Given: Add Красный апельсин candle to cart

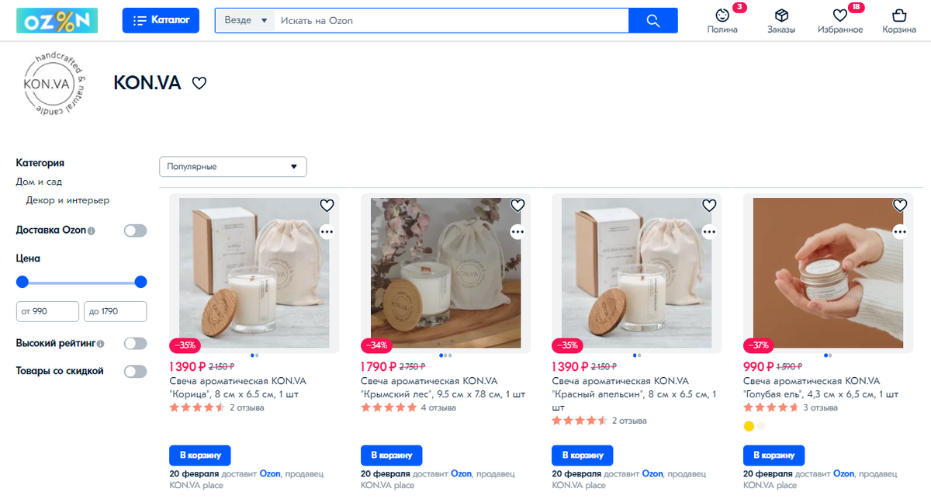Looking at the screenshot, I should [x=583, y=455].
